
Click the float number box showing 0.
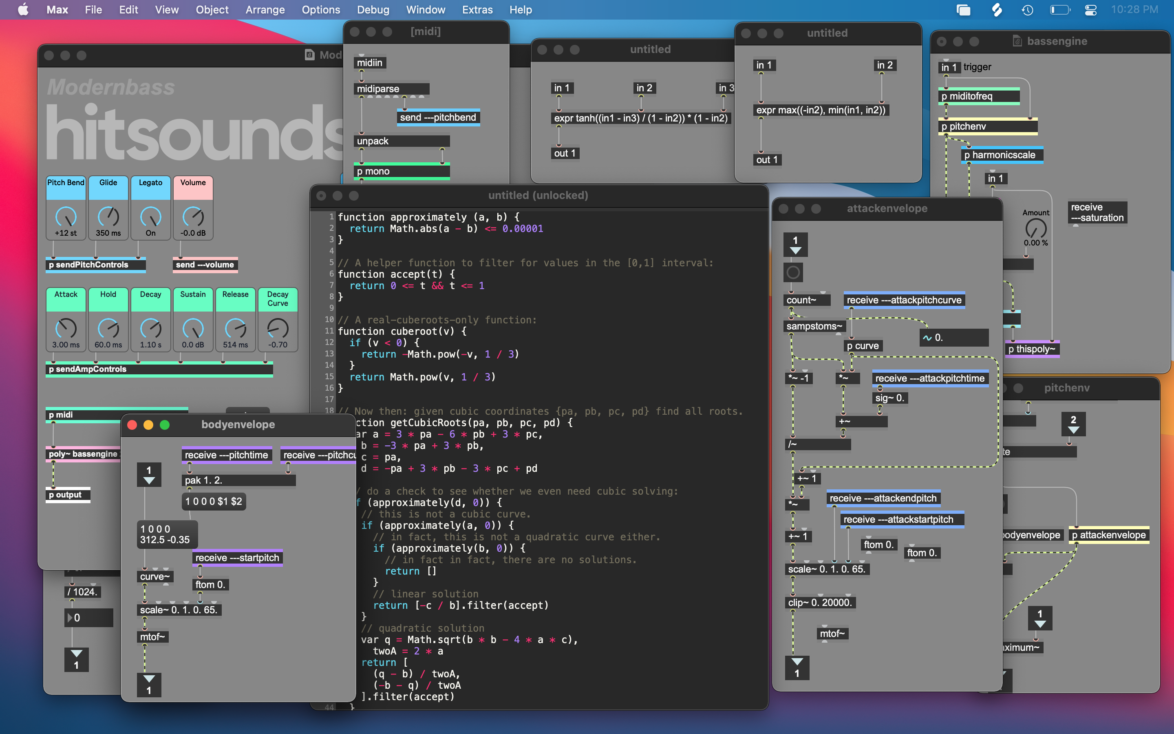coord(954,337)
